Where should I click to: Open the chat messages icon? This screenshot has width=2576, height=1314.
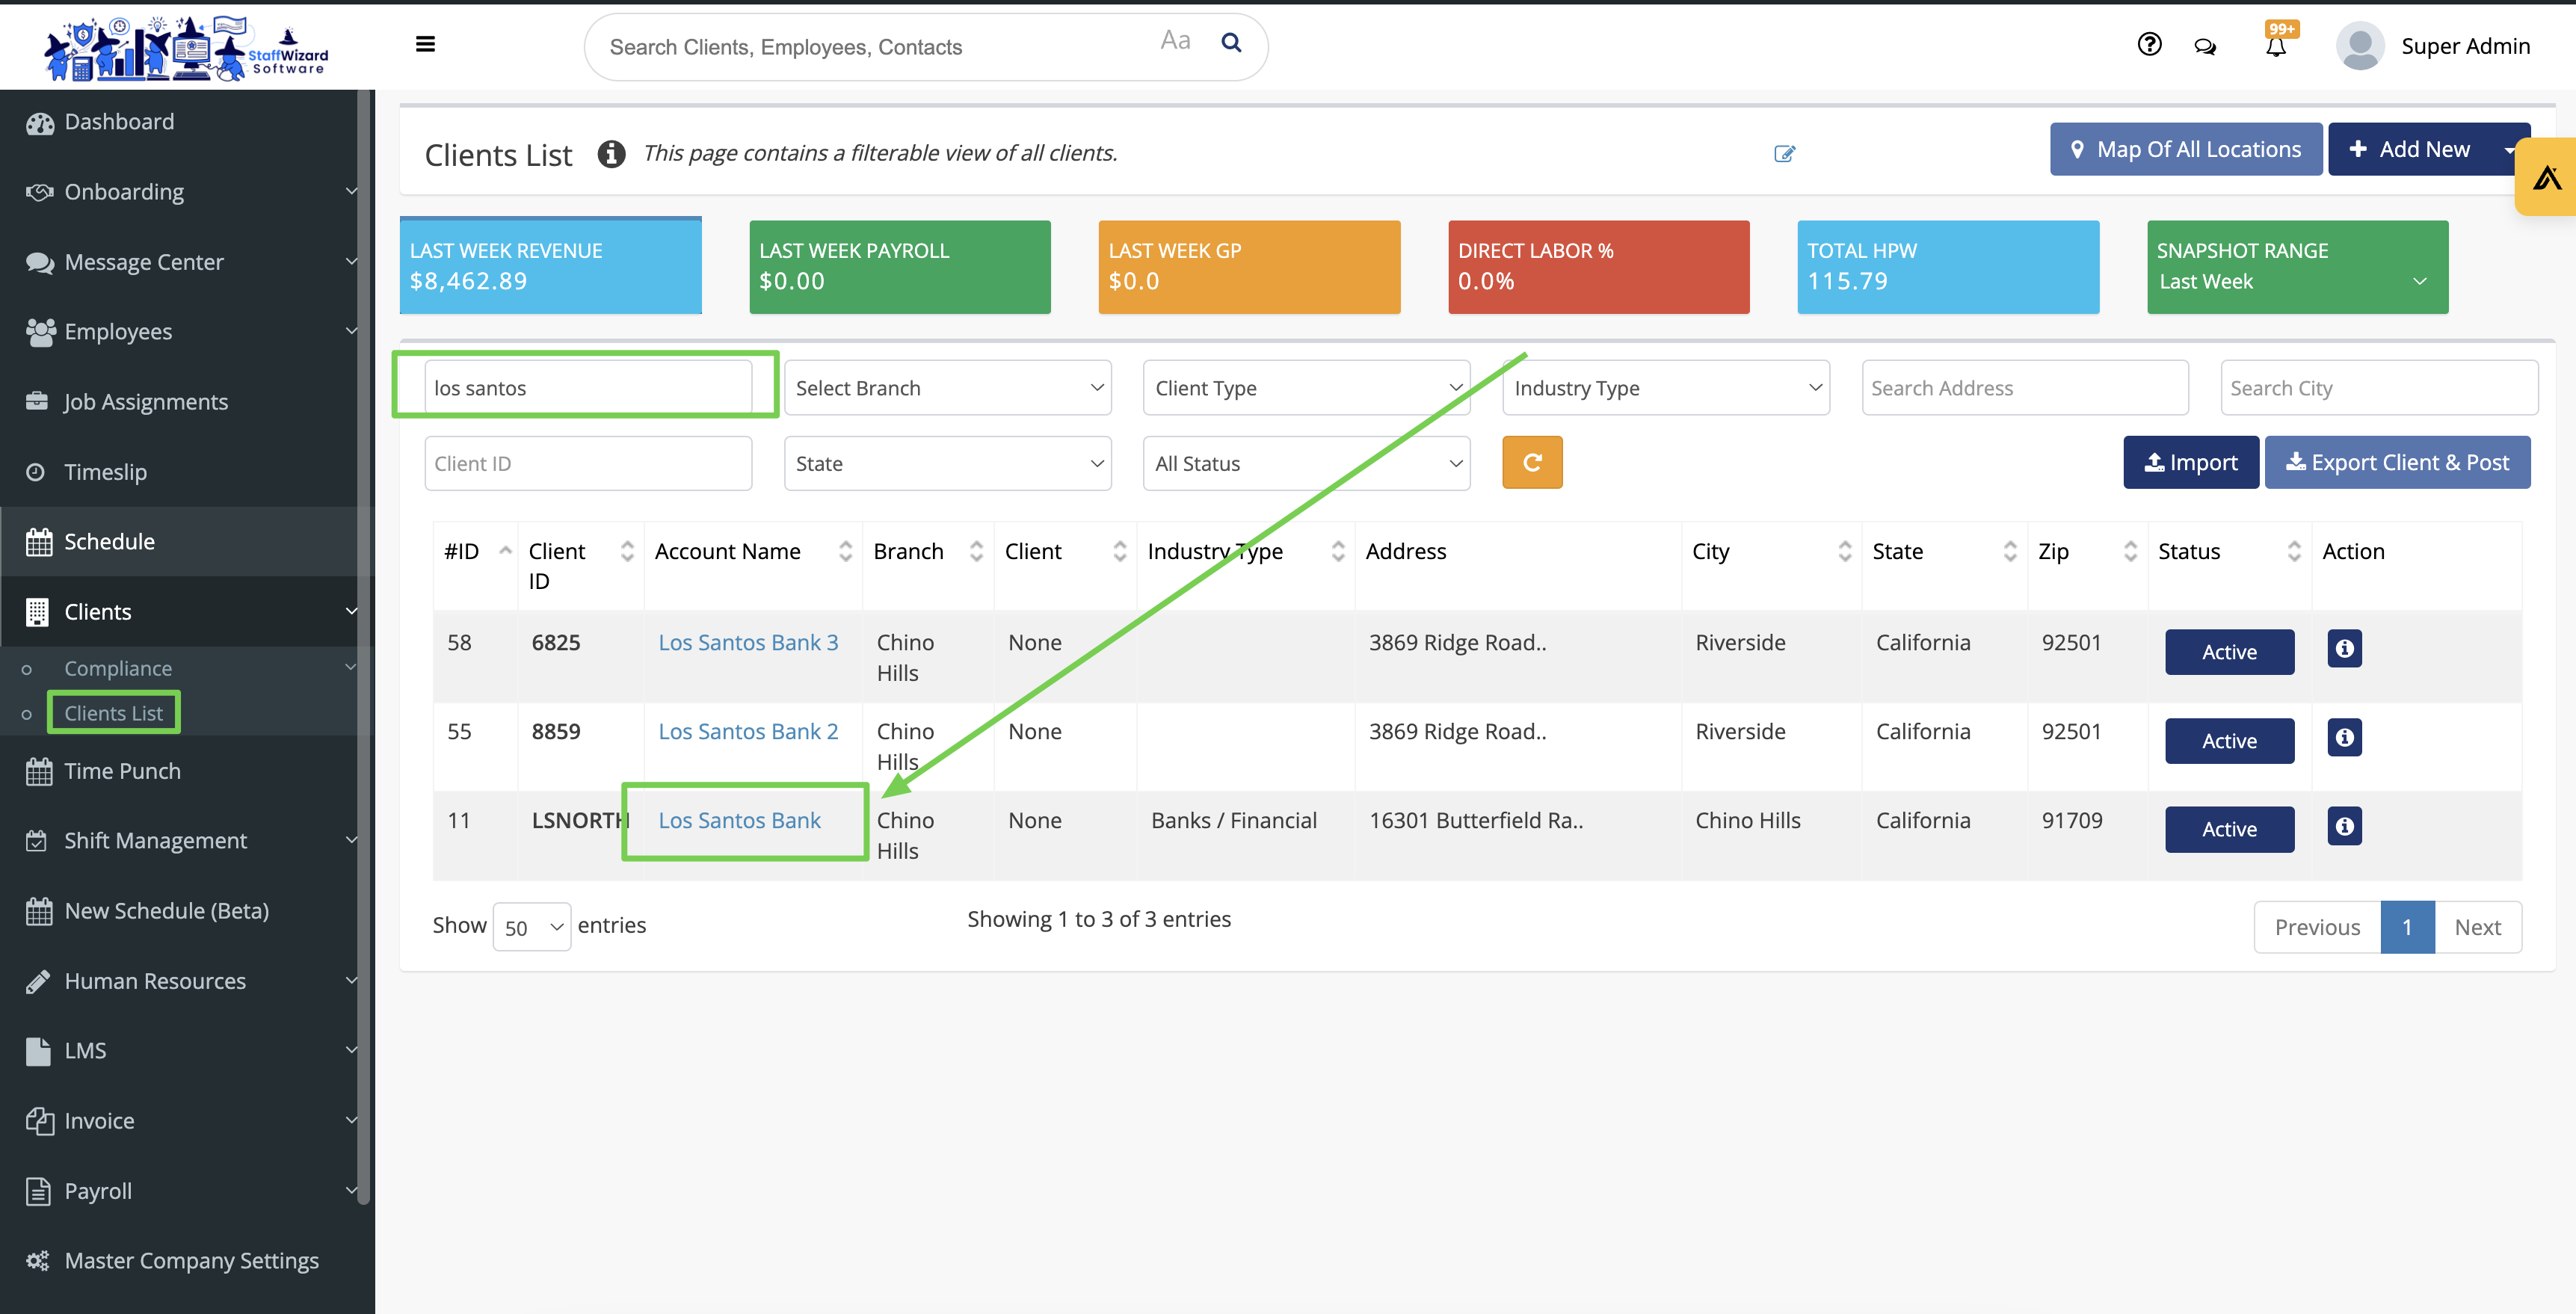pyautogui.click(x=2205, y=46)
